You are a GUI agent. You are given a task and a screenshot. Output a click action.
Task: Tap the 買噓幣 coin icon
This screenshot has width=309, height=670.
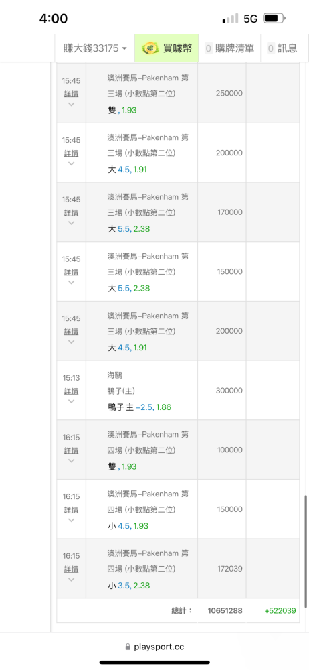point(150,48)
